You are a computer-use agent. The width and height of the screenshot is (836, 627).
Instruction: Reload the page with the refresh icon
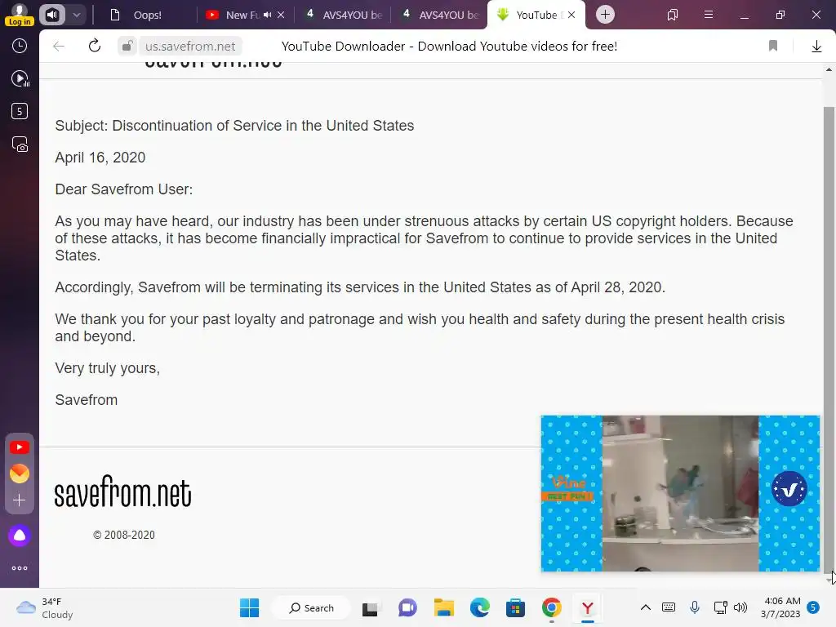click(x=95, y=46)
